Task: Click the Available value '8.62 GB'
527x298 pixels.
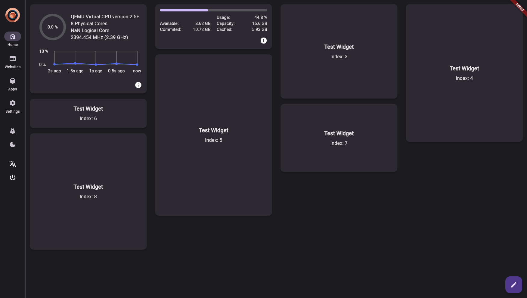Action: click(x=203, y=23)
